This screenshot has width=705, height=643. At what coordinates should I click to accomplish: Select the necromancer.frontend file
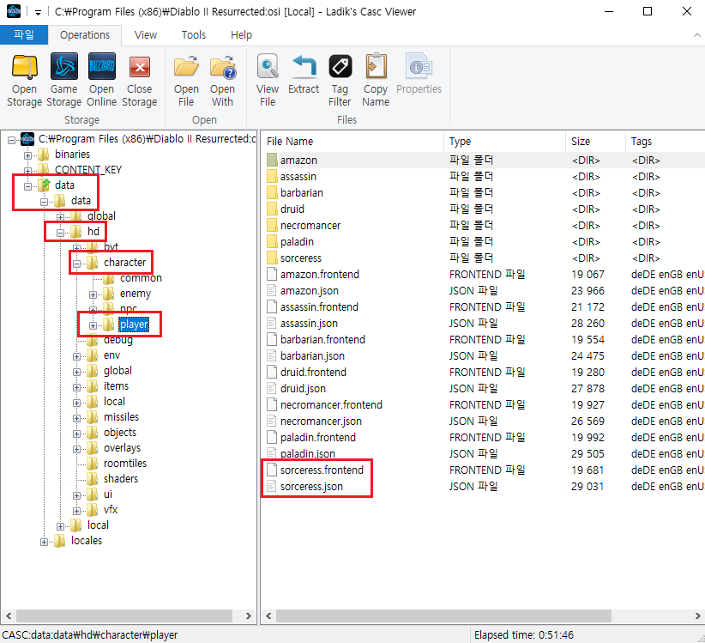(x=331, y=405)
